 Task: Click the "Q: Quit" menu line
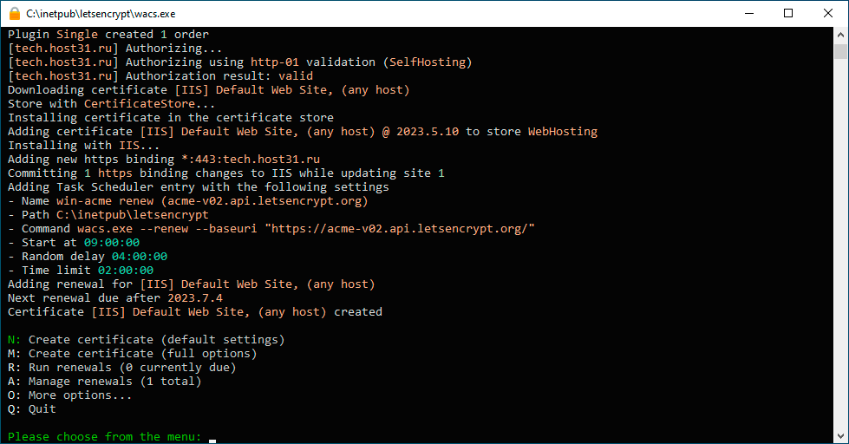tap(31, 409)
